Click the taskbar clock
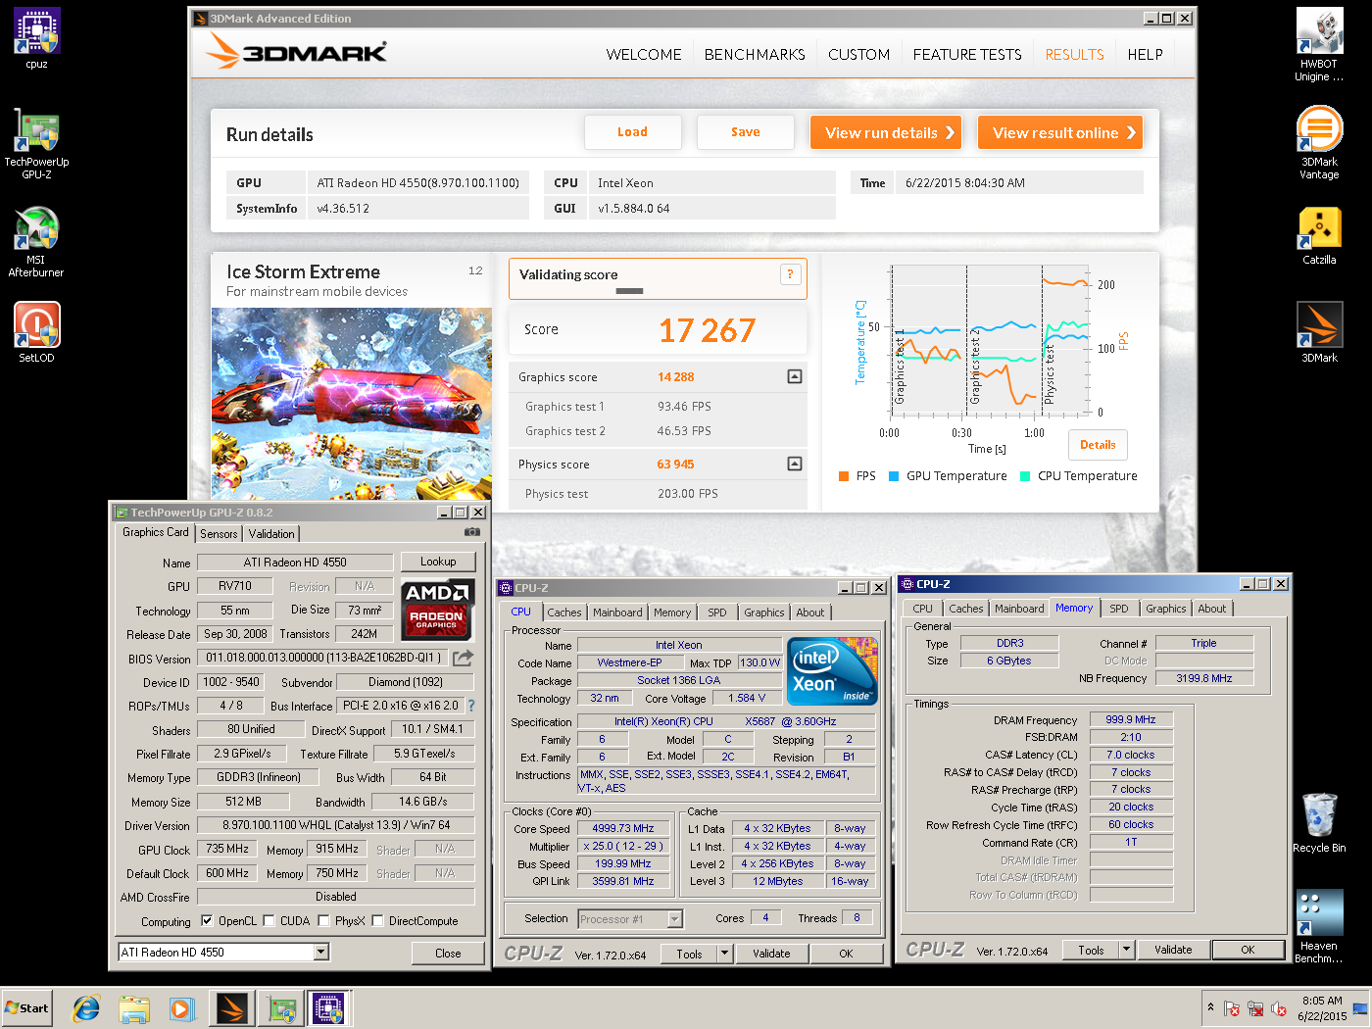The width and height of the screenshot is (1372, 1029). click(x=1322, y=1007)
